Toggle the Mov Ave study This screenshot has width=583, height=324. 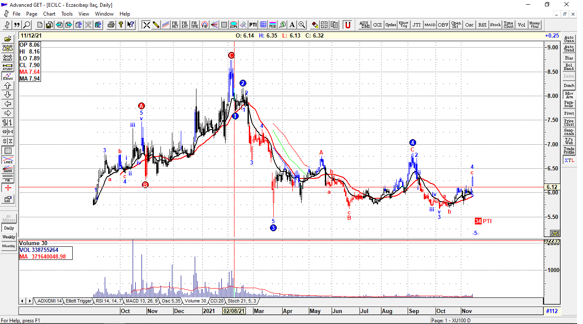(569, 95)
